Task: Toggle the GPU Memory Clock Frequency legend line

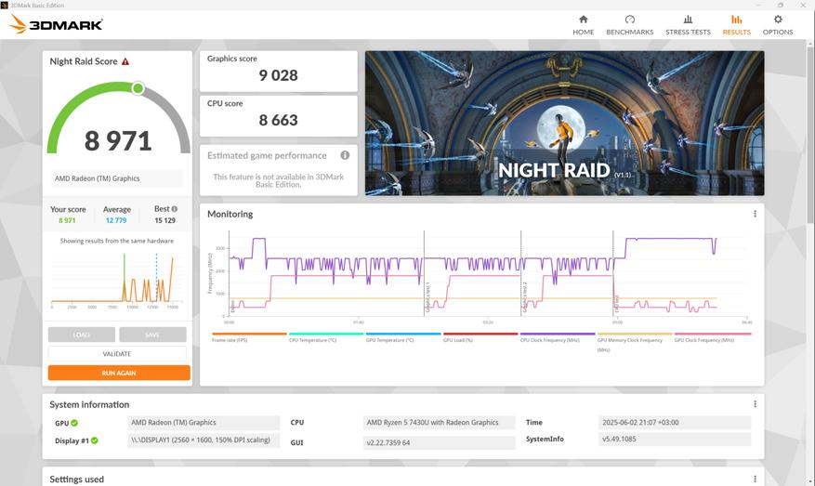Action: (x=635, y=341)
